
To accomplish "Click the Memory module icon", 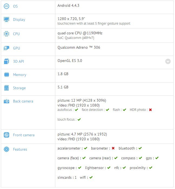I will tap(6, 75).
